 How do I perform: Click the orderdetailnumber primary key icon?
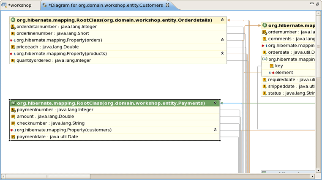point(13,27)
